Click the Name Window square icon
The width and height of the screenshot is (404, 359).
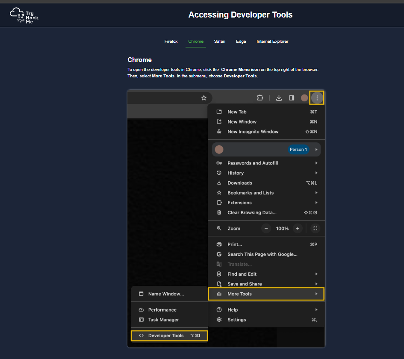(x=141, y=294)
